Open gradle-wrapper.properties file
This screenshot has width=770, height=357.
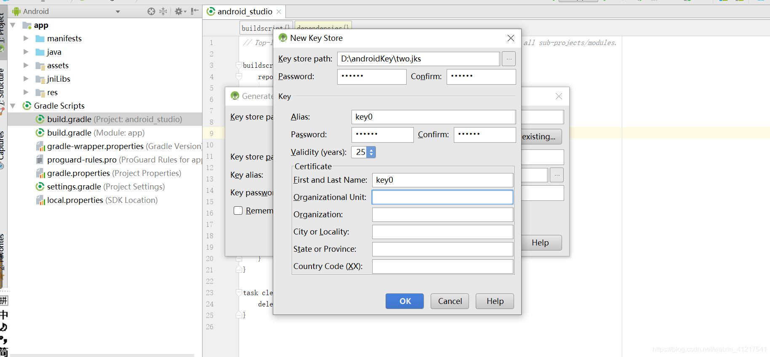point(119,146)
